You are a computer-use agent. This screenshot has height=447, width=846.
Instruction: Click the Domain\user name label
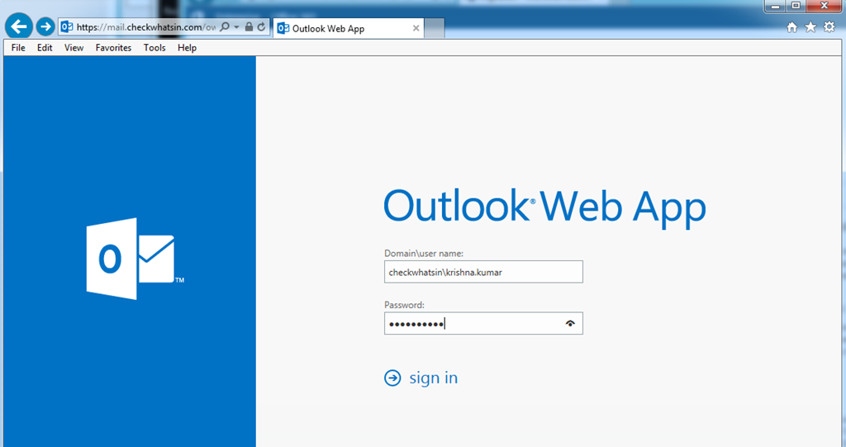pos(424,253)
